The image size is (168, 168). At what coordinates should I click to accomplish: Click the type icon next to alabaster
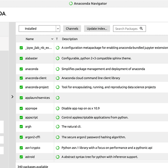58,58
